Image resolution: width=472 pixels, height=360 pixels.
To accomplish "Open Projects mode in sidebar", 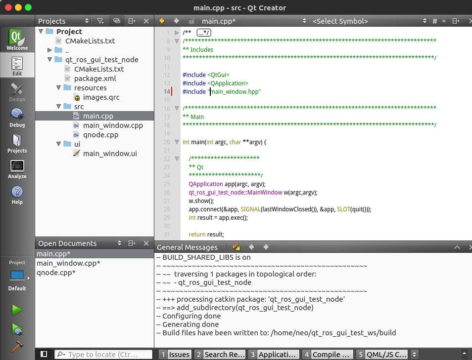I will click(17, 143).
